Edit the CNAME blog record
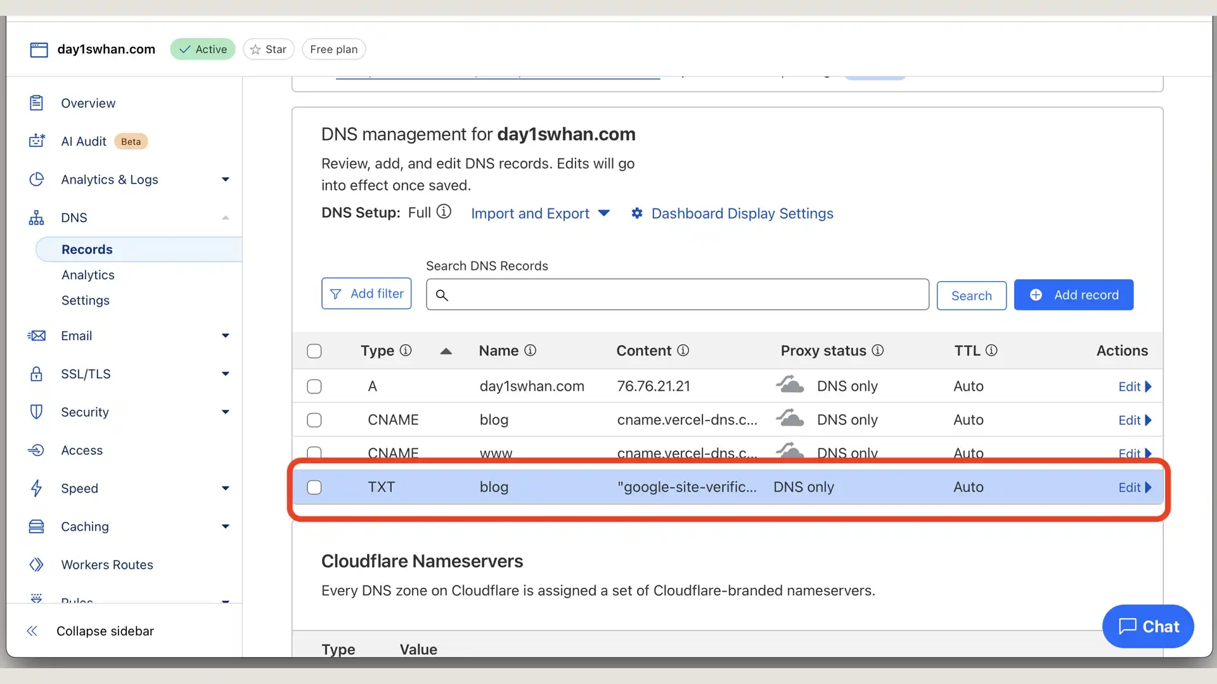This screenshot has height=684, width=1217. click(1135, 420)
